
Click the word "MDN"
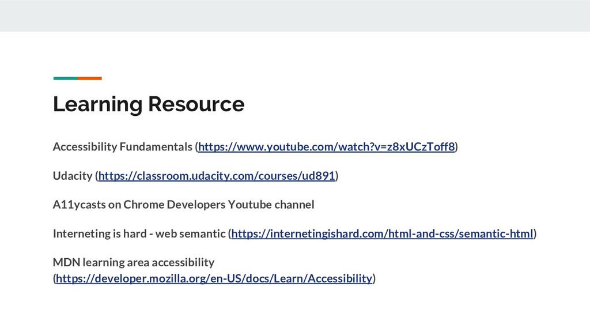click(x=66, y=262)
